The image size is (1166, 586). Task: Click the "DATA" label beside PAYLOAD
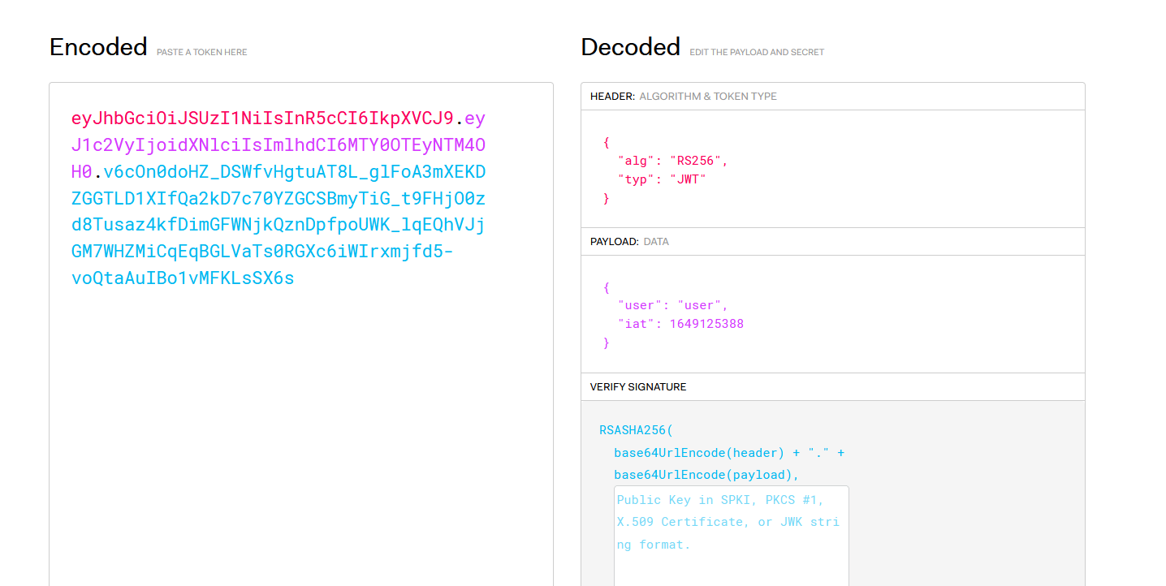[x=656, y=241]
